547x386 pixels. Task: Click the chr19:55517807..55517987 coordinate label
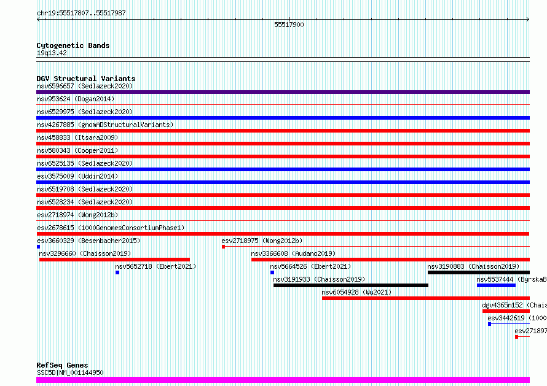(x=81, y=14)
